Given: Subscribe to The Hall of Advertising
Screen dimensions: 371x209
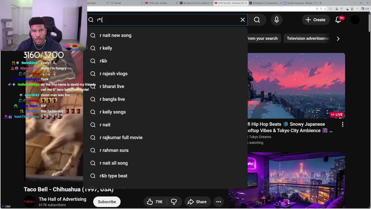Looking at the screenshot, I should pyautogui.click(x=107, y=202).
